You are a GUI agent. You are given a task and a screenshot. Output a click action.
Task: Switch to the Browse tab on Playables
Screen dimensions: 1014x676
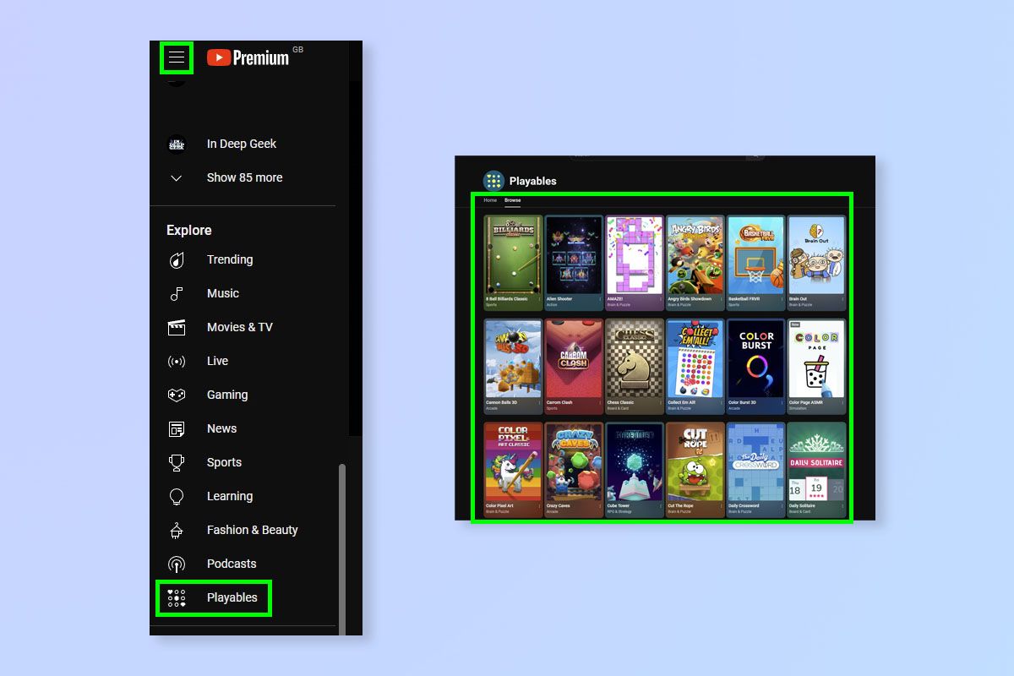512,200
